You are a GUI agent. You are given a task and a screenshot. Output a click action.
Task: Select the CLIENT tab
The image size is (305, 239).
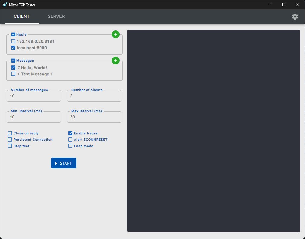(x=21, y=17)
